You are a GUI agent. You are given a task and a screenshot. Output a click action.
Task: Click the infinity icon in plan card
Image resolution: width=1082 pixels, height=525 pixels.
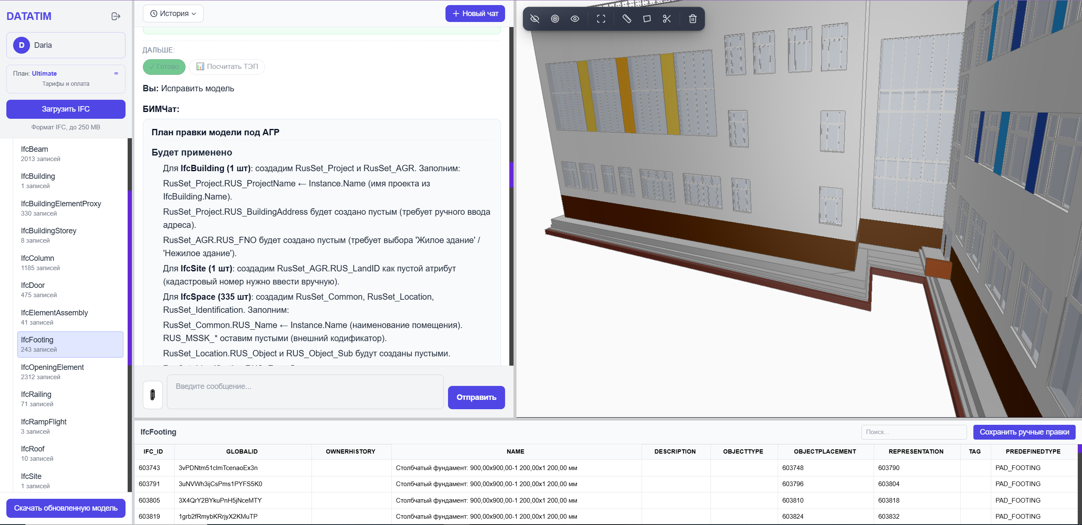[x=116, y=74]
